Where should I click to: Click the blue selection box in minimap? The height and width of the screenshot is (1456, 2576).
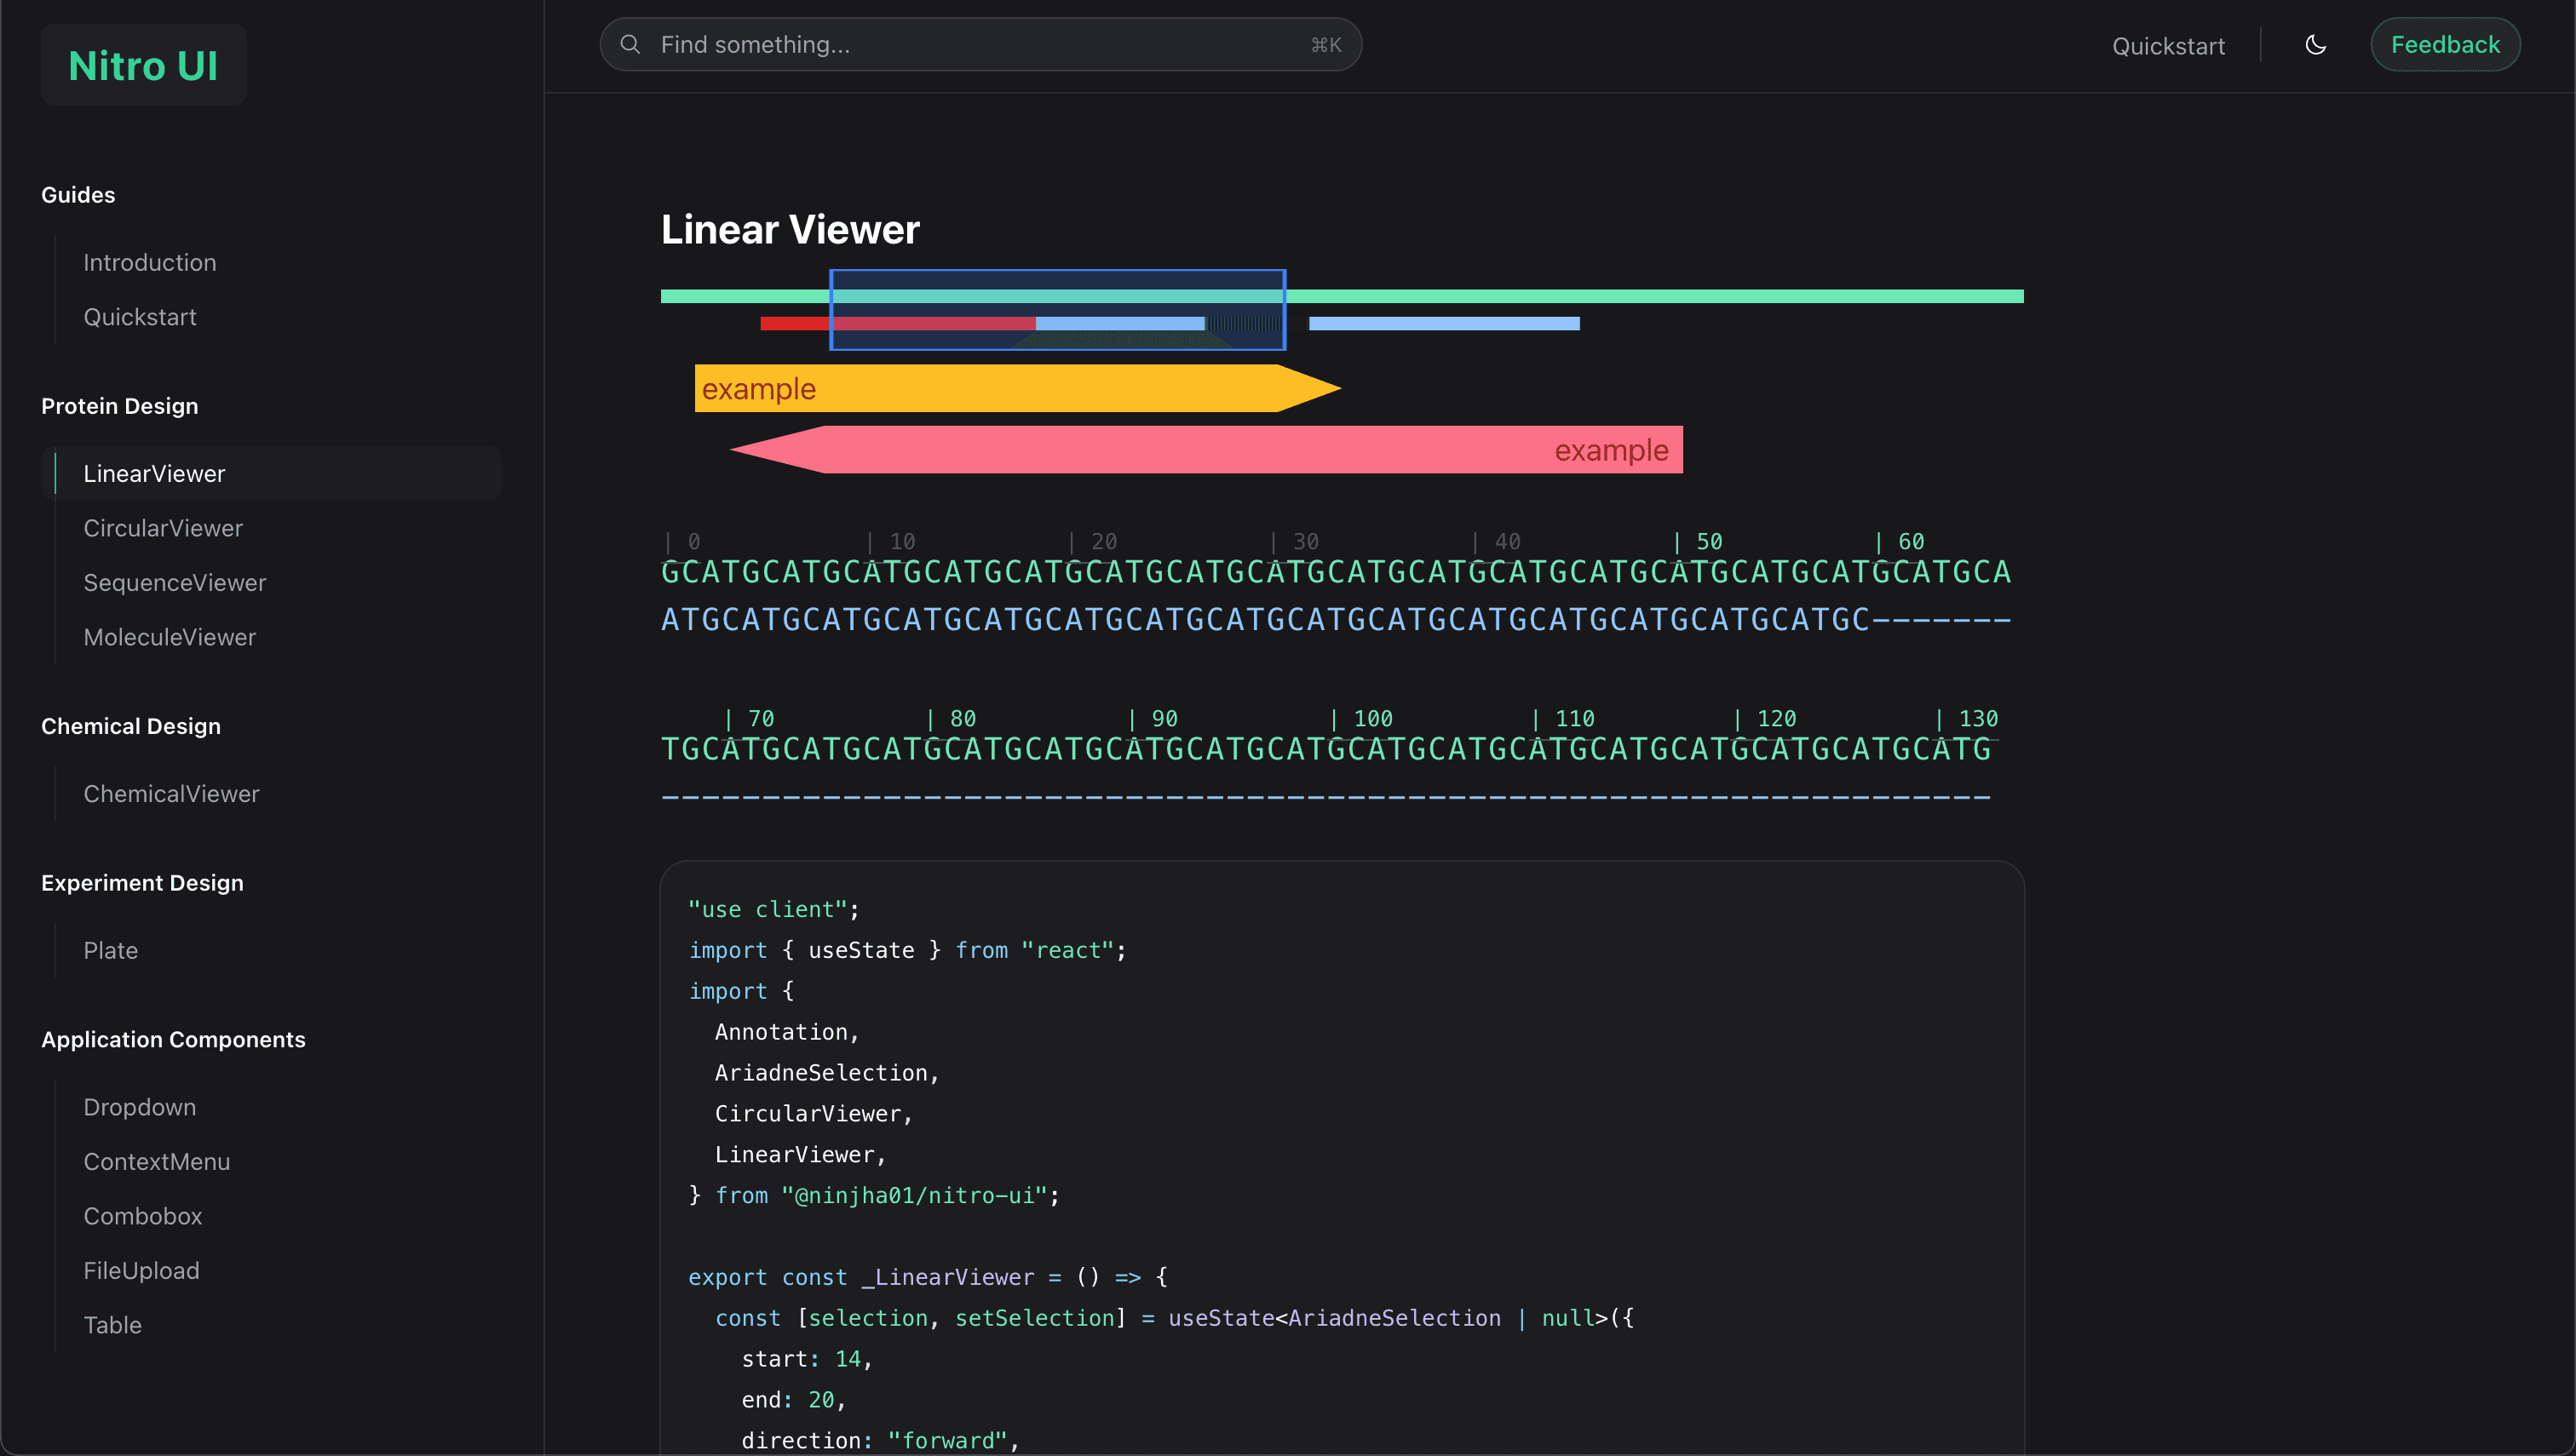(1057, 310)
